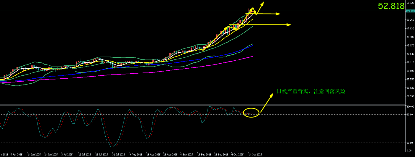The width and height of the screenshot is (415, 157).
Task: Click the 14 Oct 2025 date label
Action: coord(255,154)
